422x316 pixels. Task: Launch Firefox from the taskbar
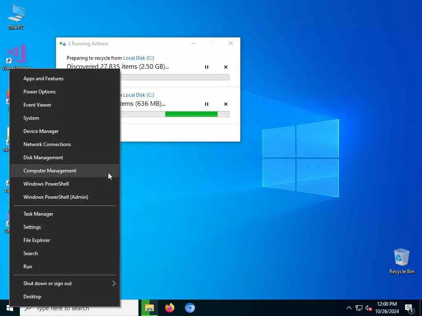[169, 308]
